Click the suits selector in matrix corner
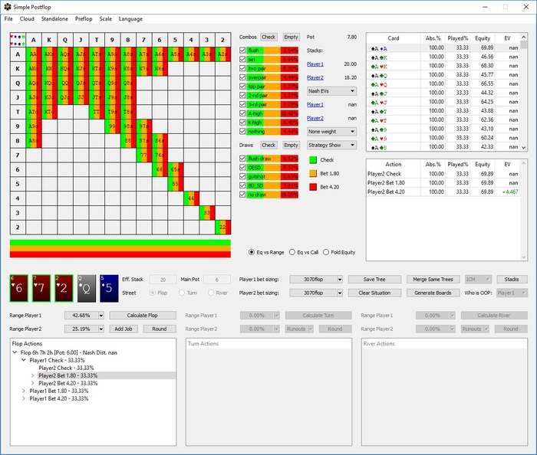 pyautogui.click(x=18, y=40)
